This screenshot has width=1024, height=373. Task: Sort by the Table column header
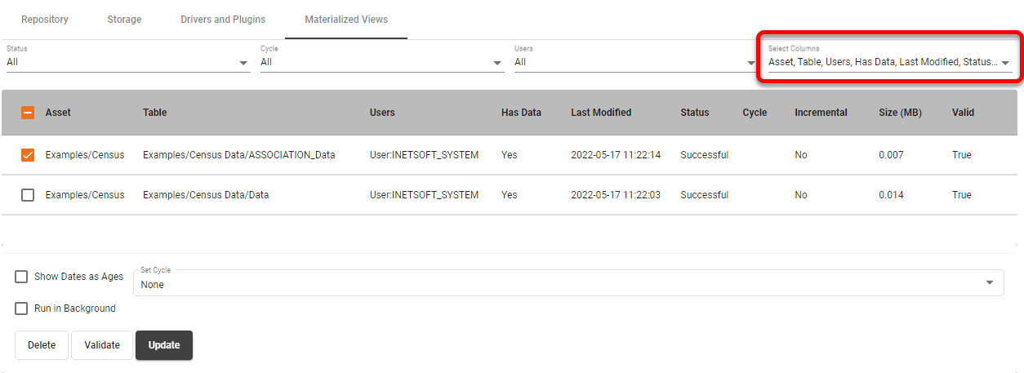[x=155, y=113]
